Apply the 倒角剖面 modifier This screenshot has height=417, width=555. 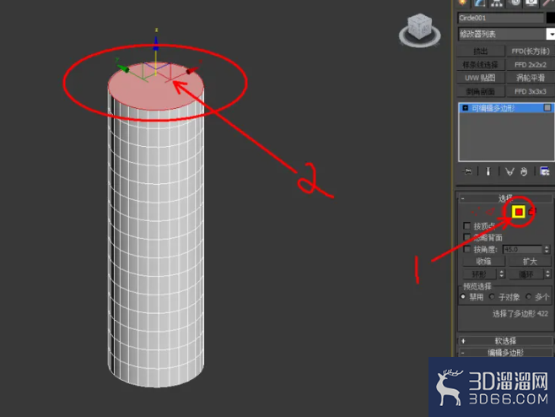pyautogui.click(x=481, y=91)
